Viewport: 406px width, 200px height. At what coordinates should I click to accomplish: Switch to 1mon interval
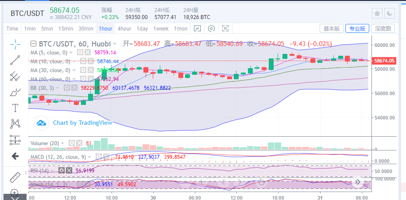(181, 28)
